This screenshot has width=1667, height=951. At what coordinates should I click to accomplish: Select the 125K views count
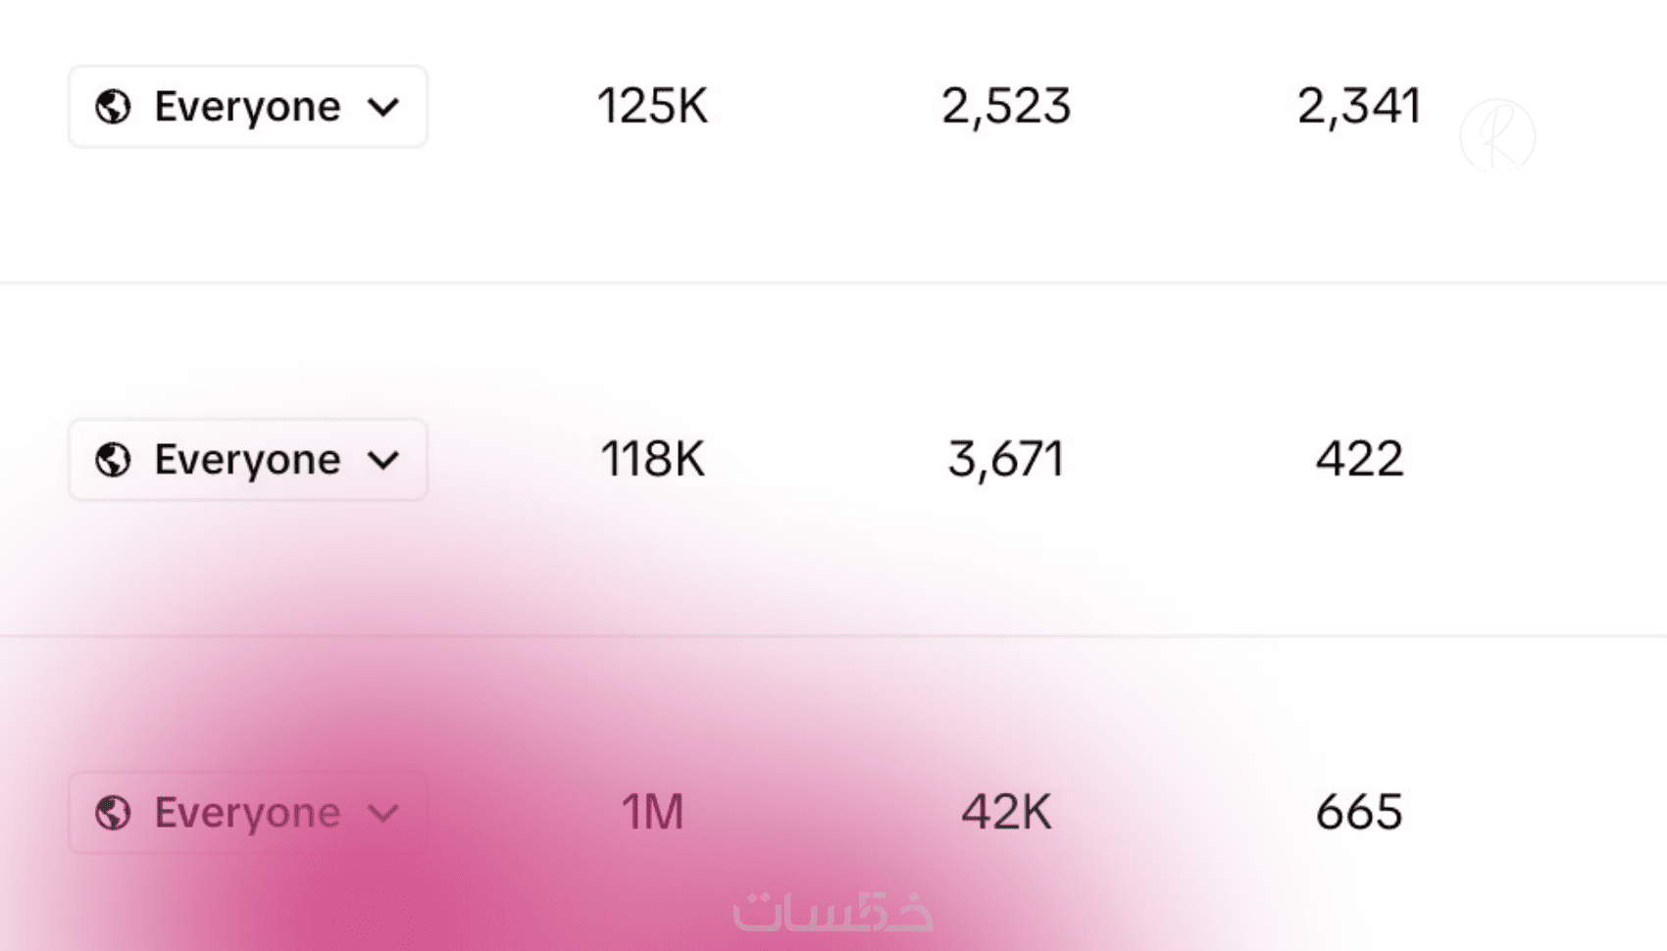point(652,106)
